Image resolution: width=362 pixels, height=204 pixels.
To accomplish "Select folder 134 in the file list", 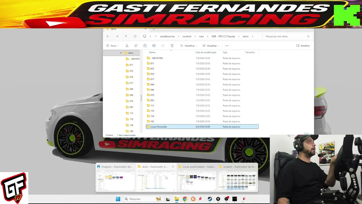I will (x=202, y=116).
